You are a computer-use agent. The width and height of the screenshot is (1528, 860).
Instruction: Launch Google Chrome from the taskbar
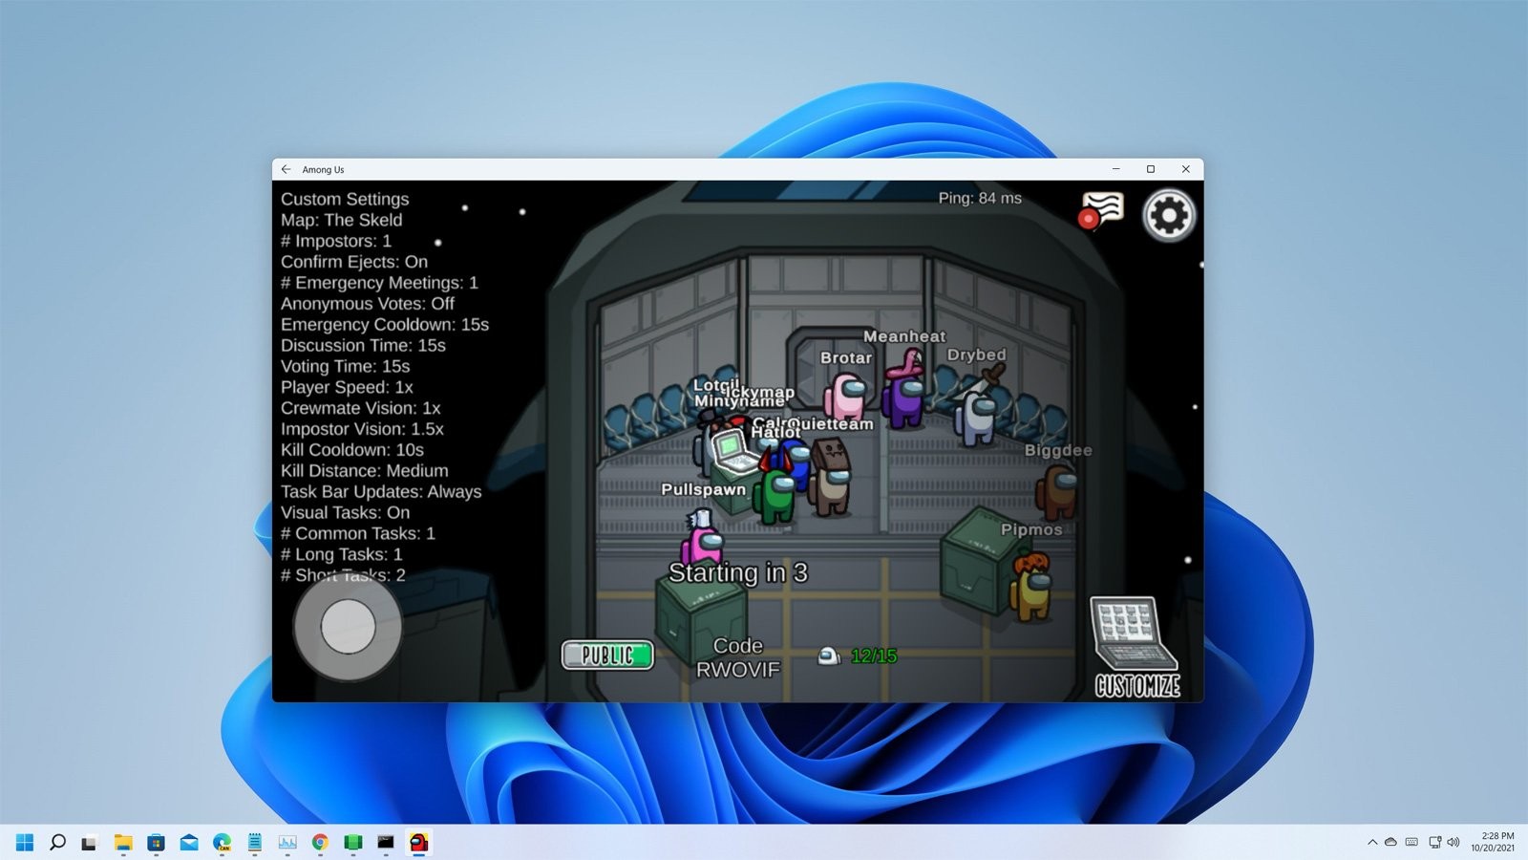click(320, 842)
